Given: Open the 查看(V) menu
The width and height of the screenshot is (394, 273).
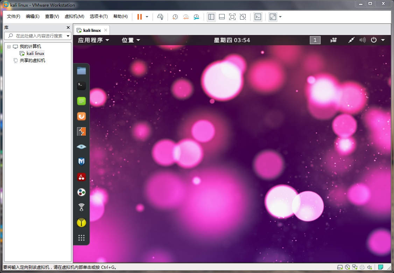Looking at the screenshot, I should coord(52,16).
